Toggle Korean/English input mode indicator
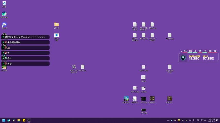220x123 pixels. (x=198, y=120)
